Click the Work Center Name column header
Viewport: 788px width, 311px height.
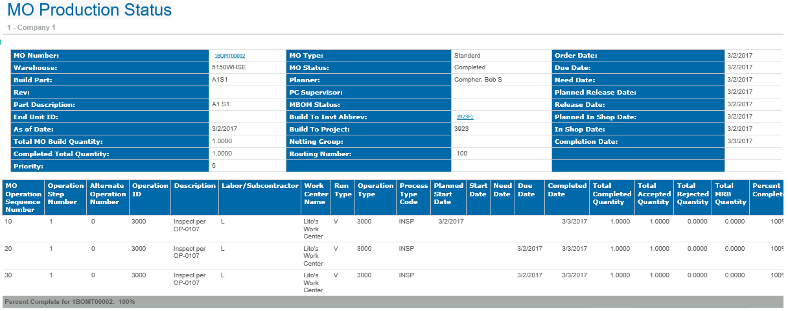tap(316, 194)
